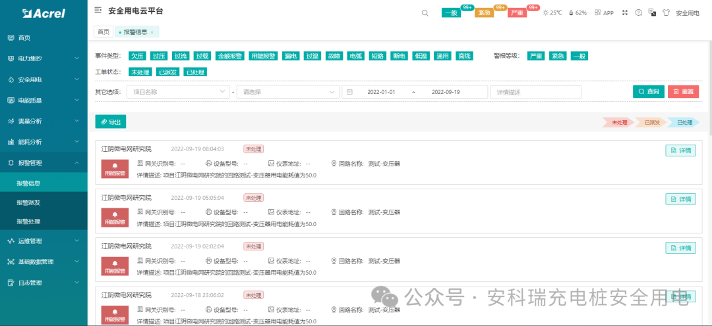Toggle the 过载 event type filter
Viewport: 712px width, 326px height.
(x=202, y=56)
